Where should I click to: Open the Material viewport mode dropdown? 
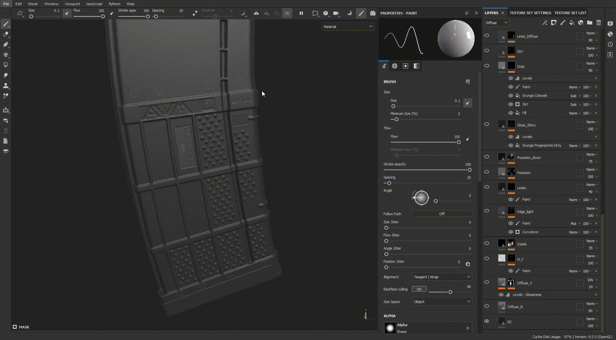(x=348, y=27)
